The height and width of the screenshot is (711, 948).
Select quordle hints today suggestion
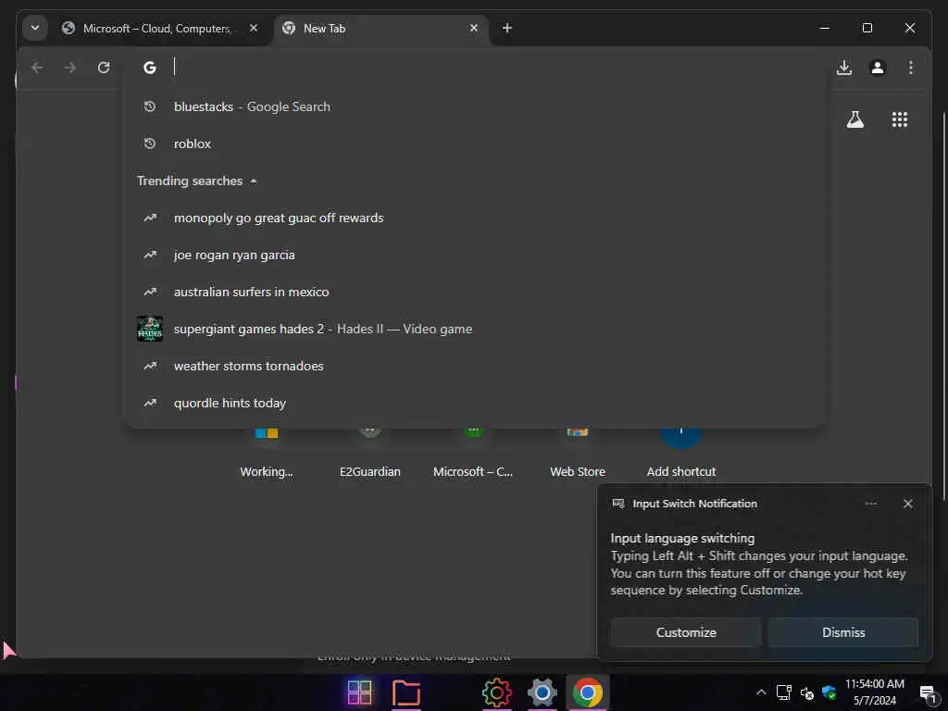(x=474, y=403)
